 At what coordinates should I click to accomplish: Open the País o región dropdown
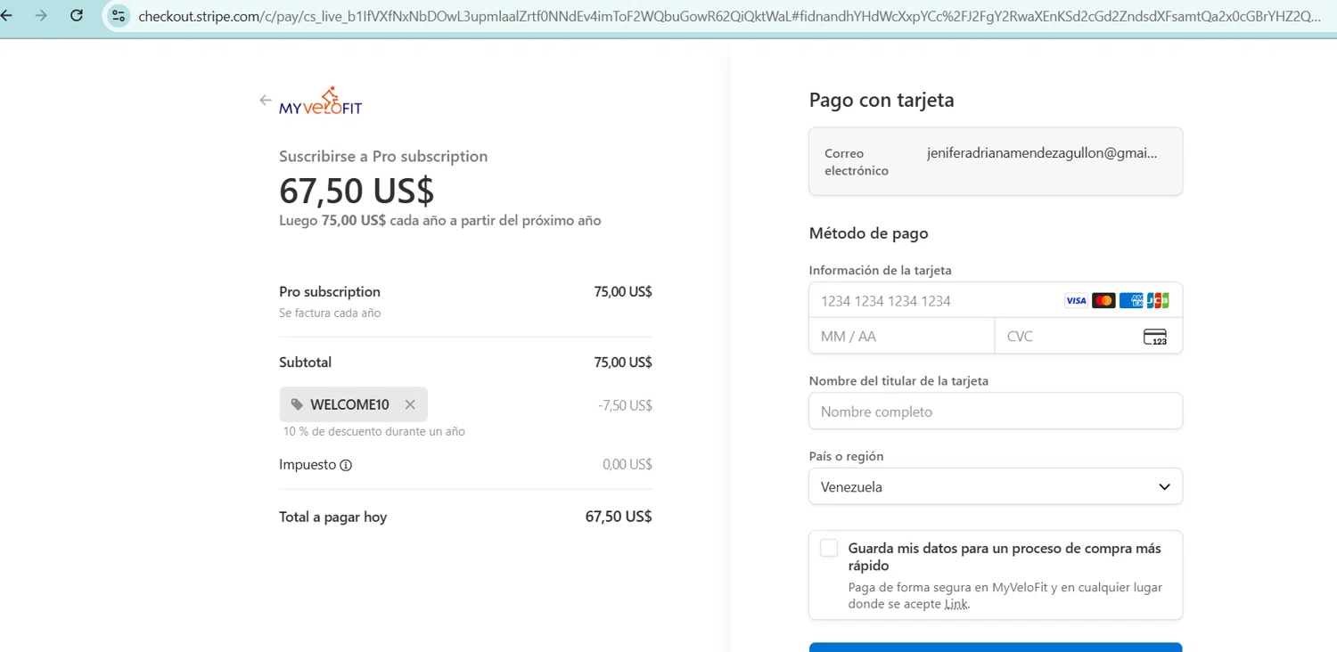tap(996, 487)
